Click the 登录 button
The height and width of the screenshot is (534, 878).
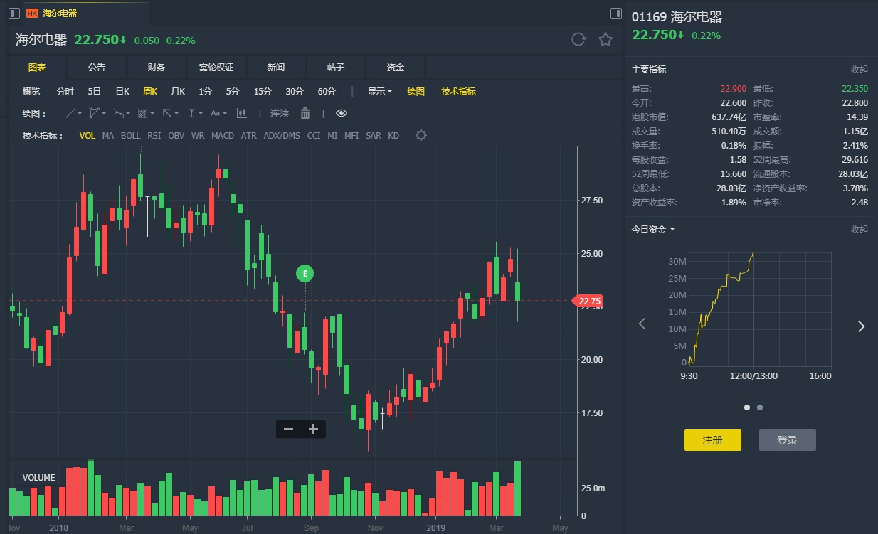787,440
